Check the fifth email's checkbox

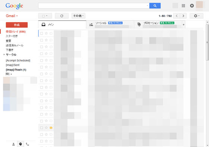(41, 60)
